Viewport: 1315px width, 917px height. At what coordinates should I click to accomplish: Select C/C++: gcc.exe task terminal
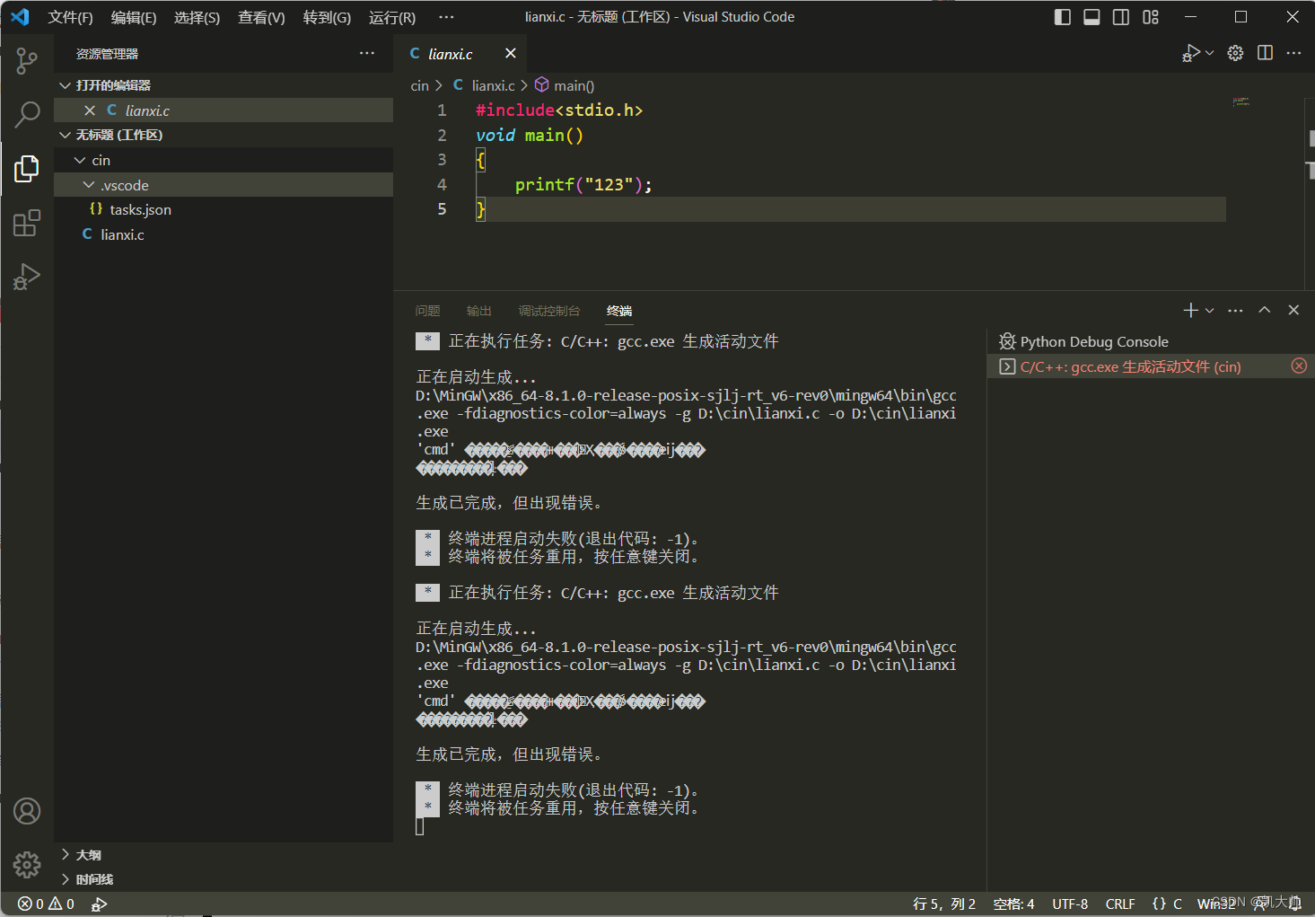tap(1151, 366)
